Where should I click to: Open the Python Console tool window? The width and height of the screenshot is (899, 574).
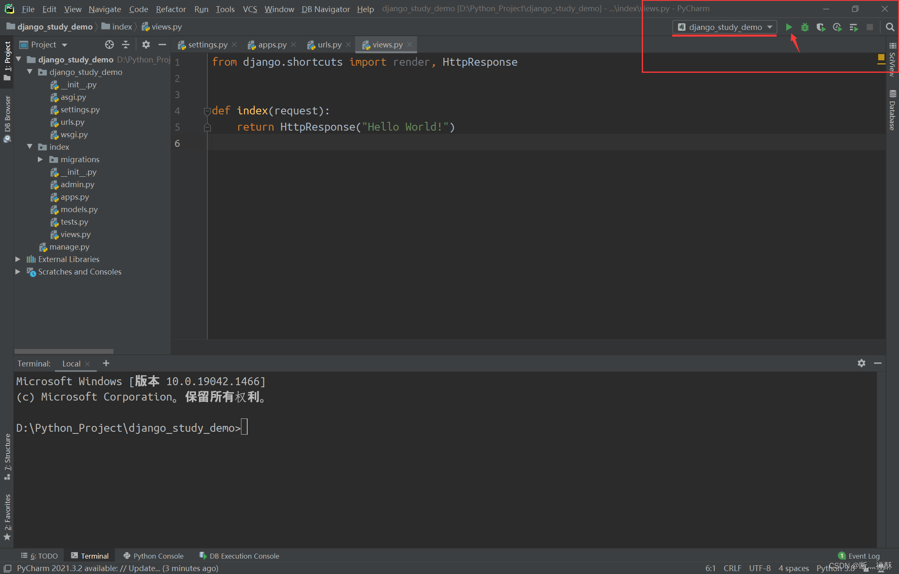click(154, 556)
